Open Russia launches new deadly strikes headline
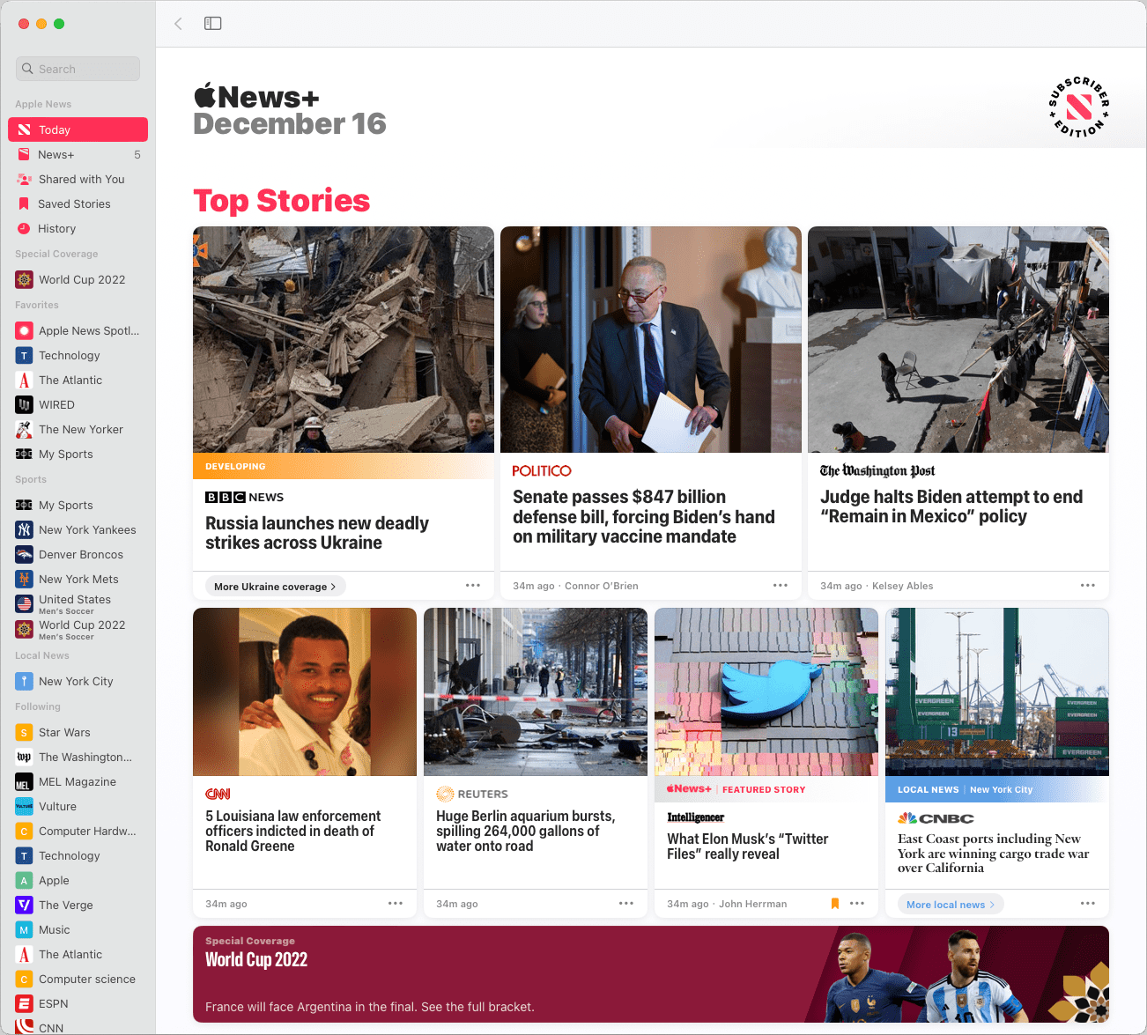The height and width of the screenshot is (1035, 1147). [317, 533]
